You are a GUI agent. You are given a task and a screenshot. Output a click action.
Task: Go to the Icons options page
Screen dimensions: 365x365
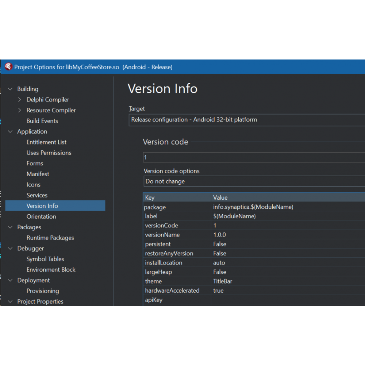[x=34, y=185]
